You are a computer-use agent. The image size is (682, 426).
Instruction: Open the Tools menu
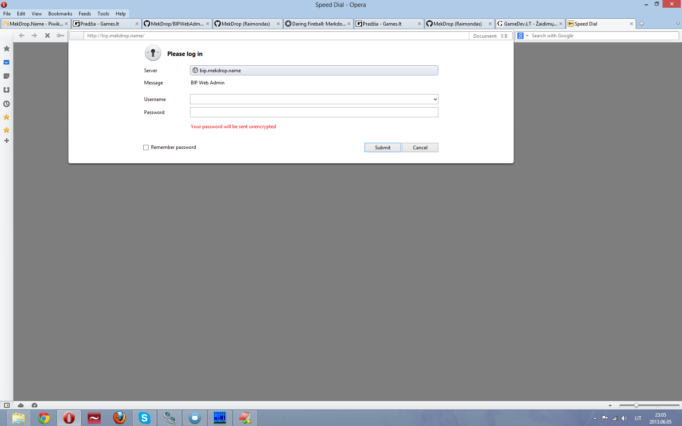[103, 14]
